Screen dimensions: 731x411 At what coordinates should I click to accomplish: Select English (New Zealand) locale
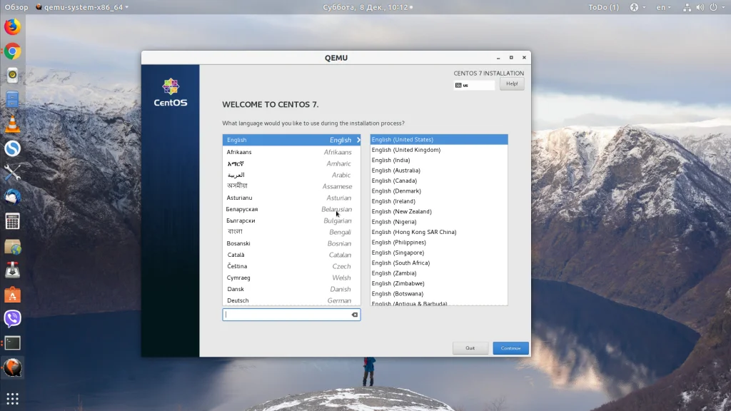click(439, 211)
